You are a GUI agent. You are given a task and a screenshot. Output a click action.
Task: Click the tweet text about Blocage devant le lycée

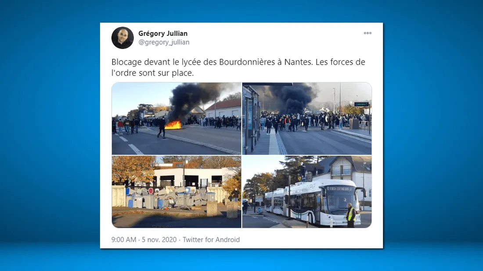(x=238, y=67)
